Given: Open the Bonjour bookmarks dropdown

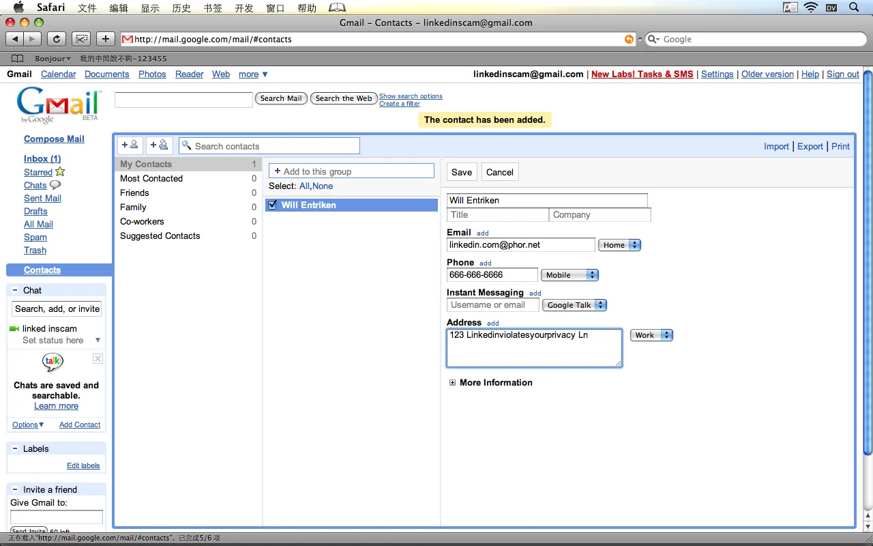Looking at the screenshot, I should tap(53, 59).
